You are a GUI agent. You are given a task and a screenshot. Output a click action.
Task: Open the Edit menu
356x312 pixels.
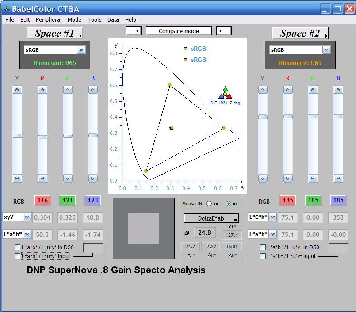tap(25, 20)
